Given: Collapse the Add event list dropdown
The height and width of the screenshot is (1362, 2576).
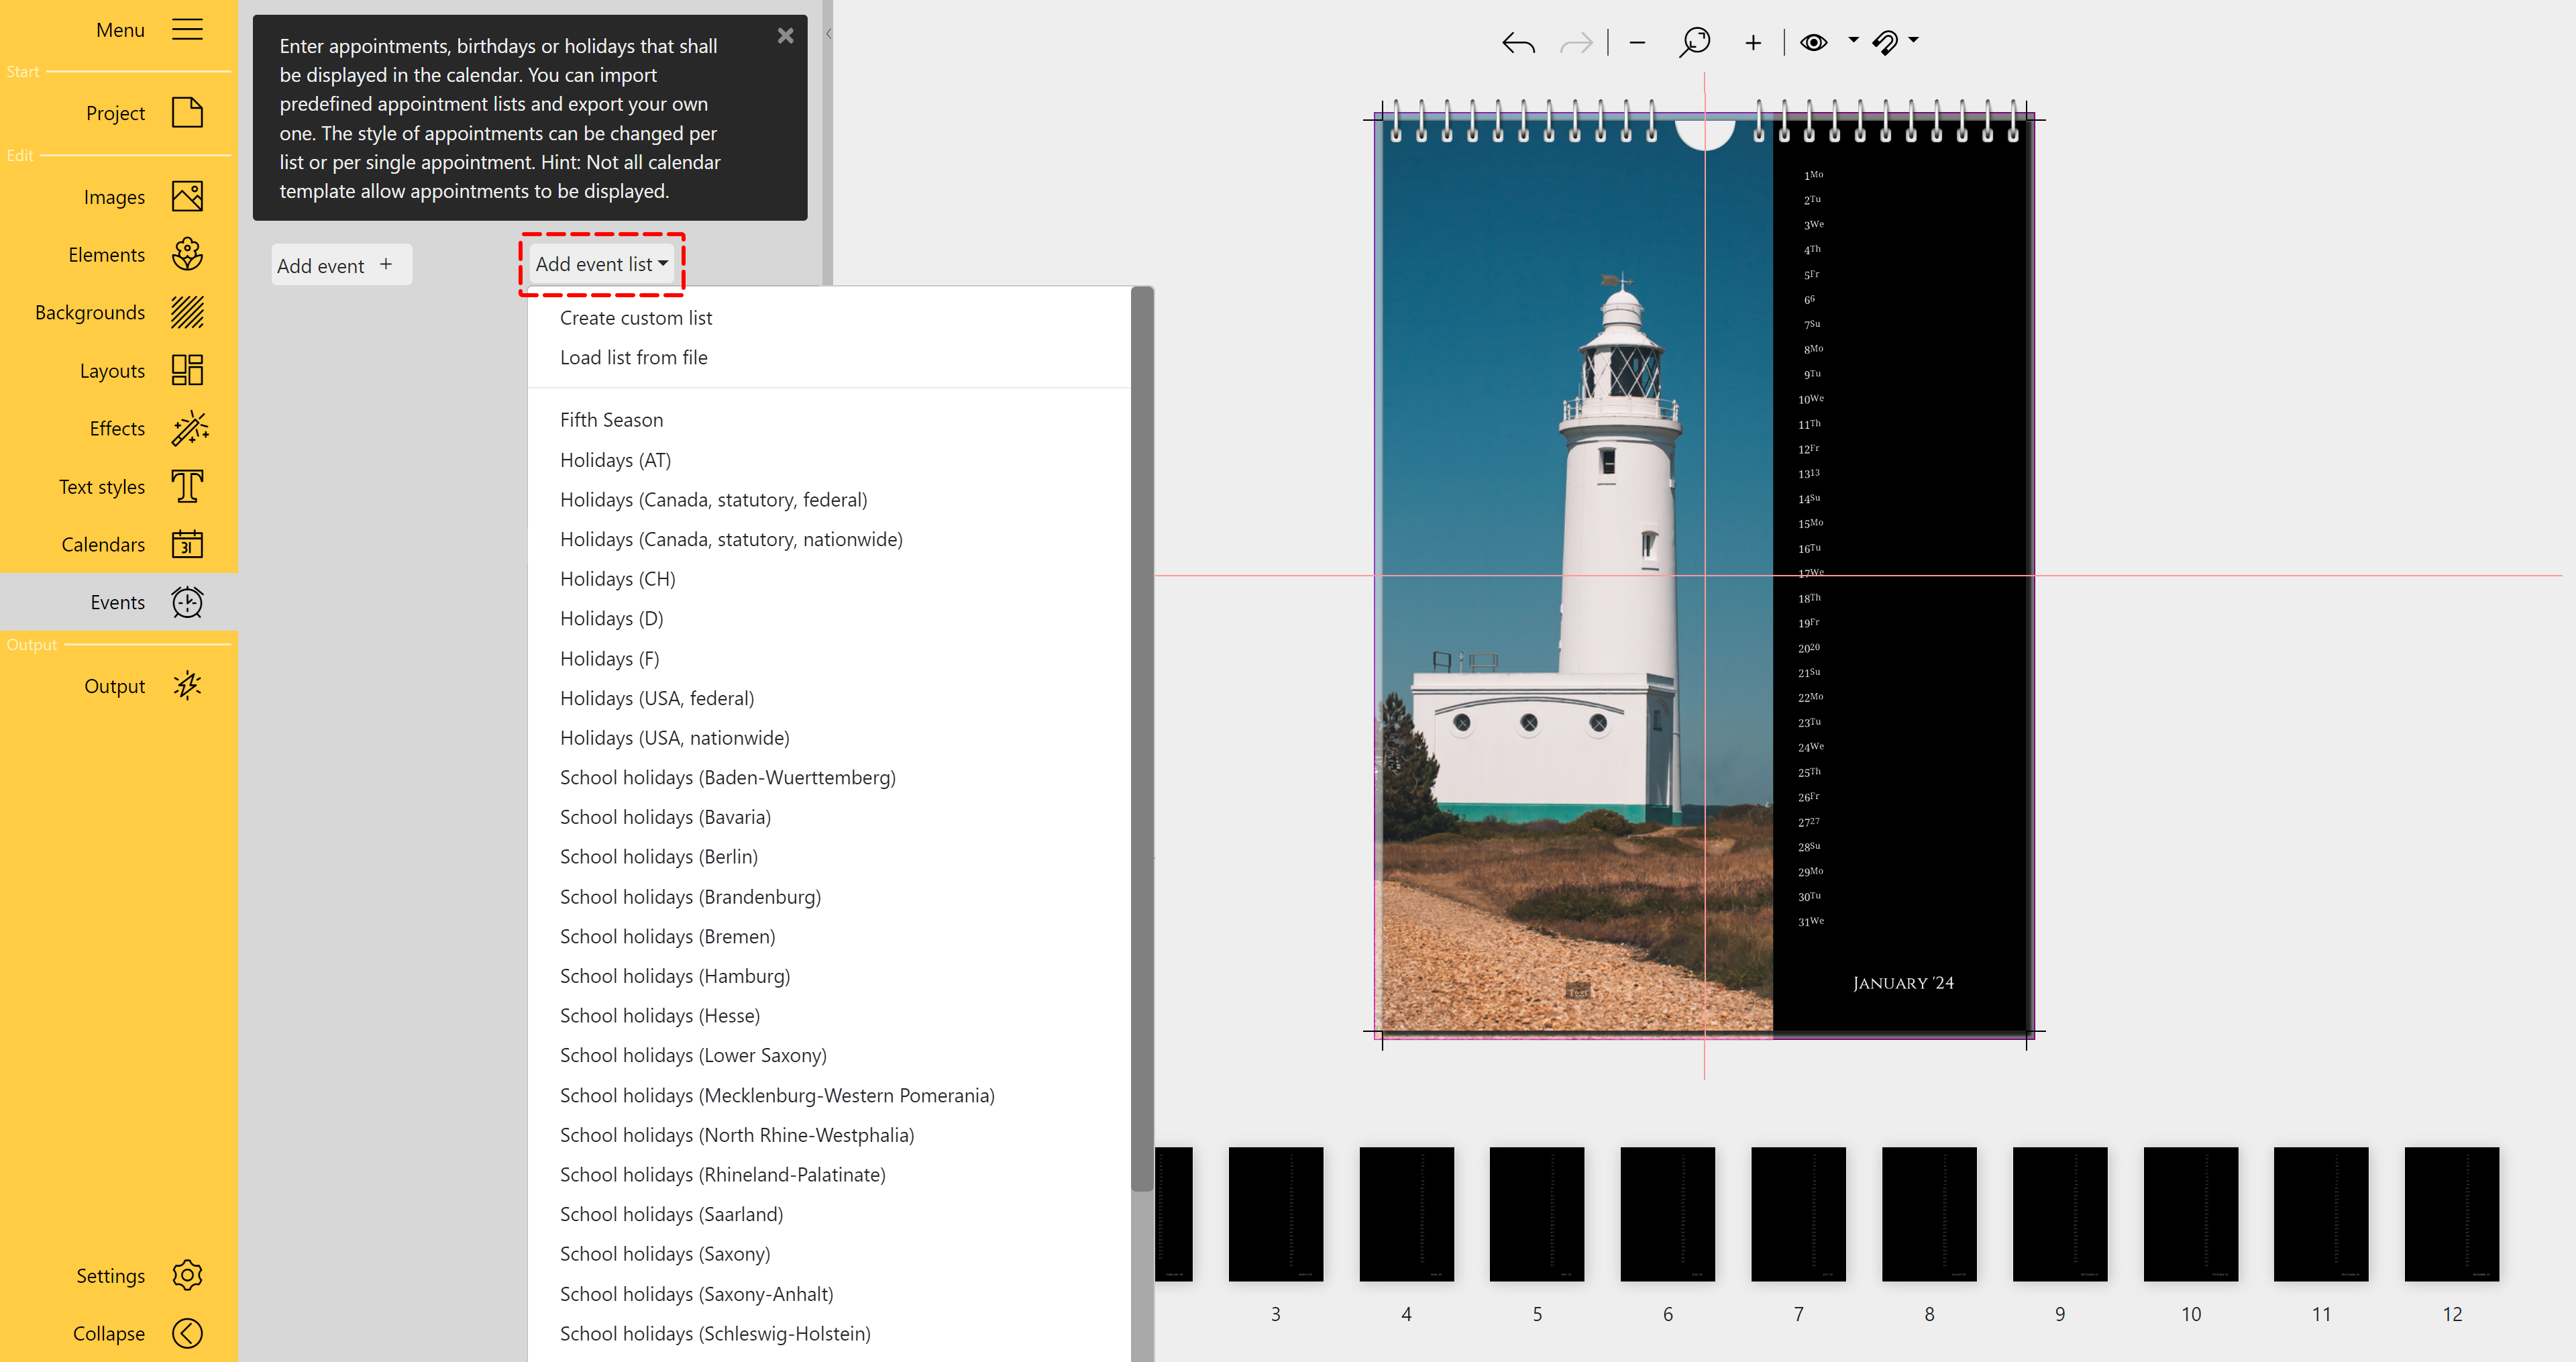Looking at the screenshot, I should [601, 264].
